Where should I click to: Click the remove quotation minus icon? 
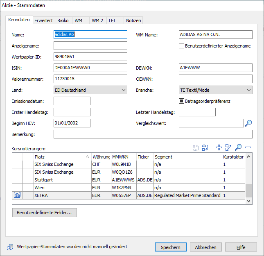pyautogui.click(x=248, y=148)
